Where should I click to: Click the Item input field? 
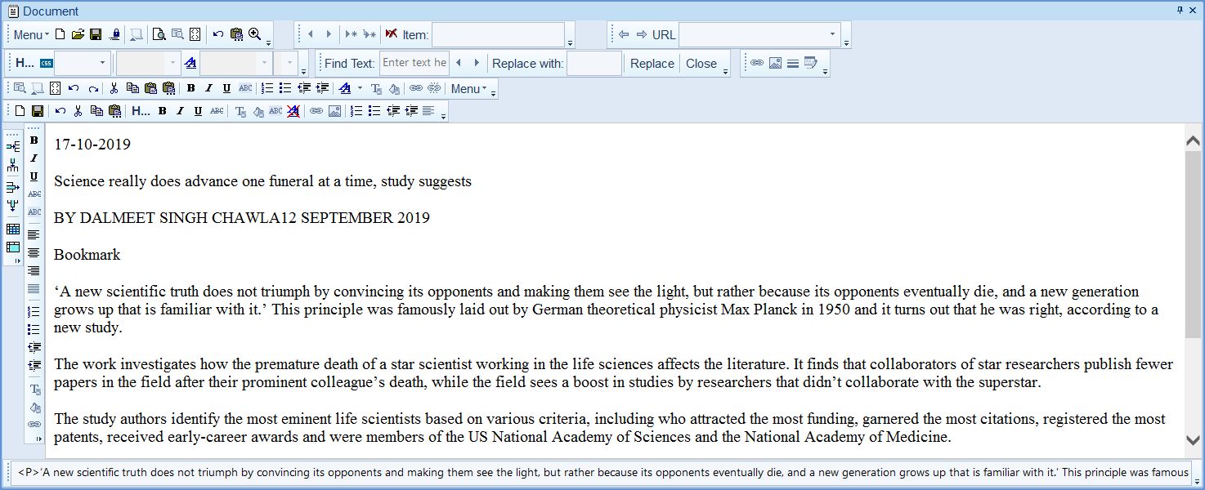click(498, 34)
